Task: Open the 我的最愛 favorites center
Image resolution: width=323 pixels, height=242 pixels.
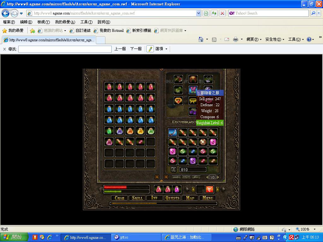Action: pos(13,31)
